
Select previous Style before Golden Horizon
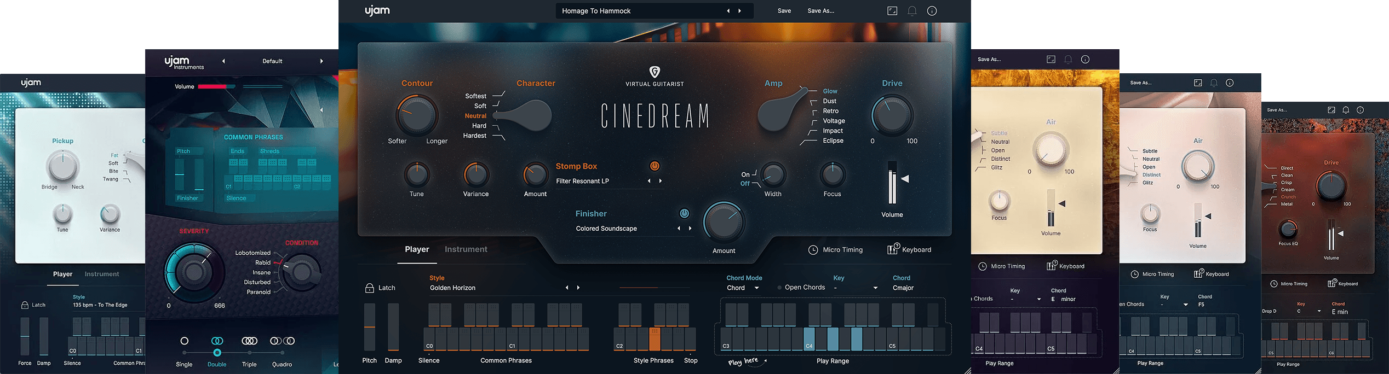pos(567,288)
